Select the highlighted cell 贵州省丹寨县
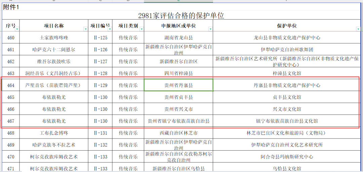 pos(178,85)
